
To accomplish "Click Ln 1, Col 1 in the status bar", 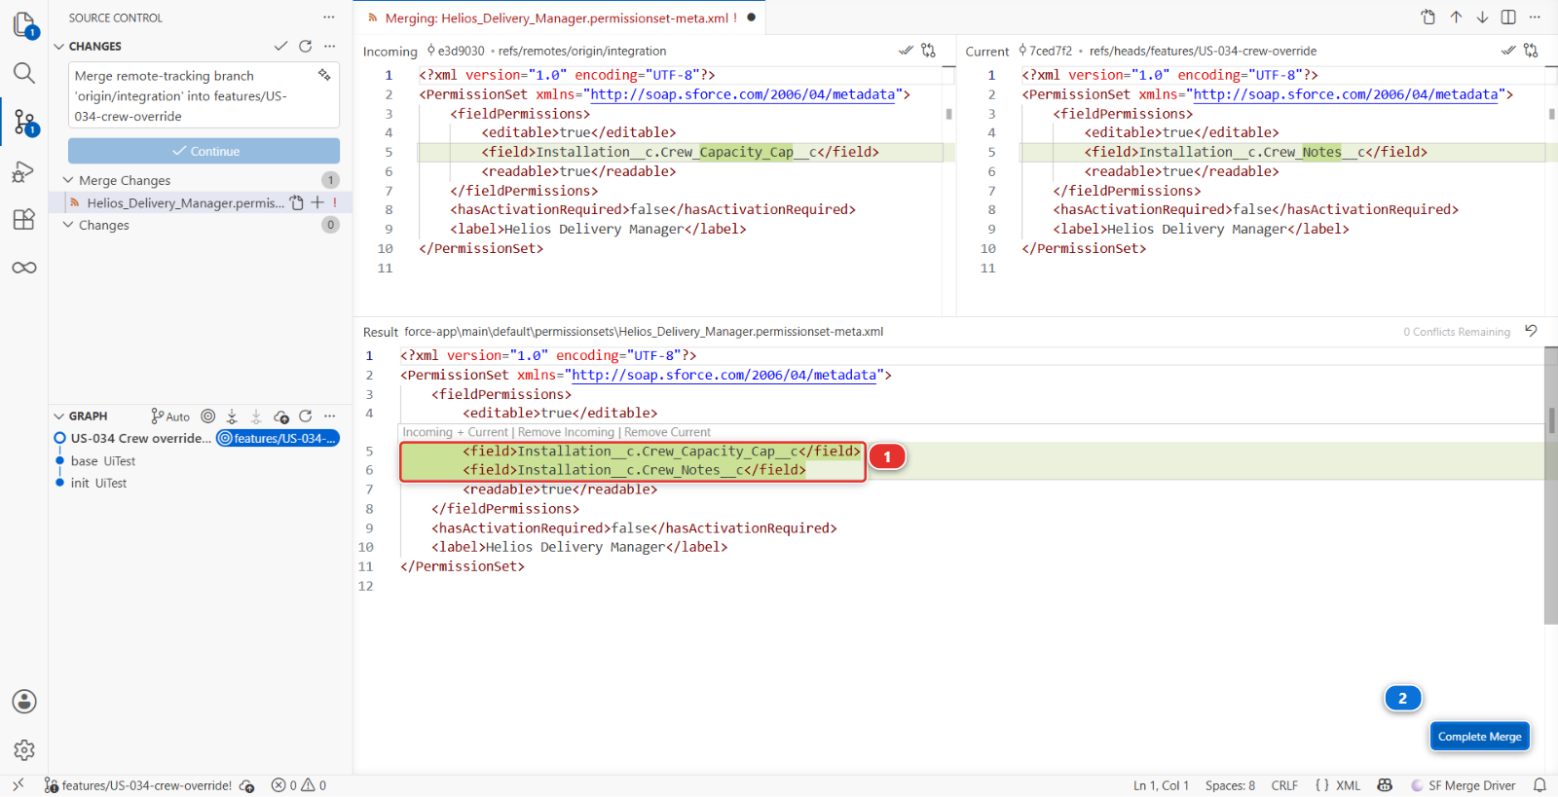I will pos(1161,785).
